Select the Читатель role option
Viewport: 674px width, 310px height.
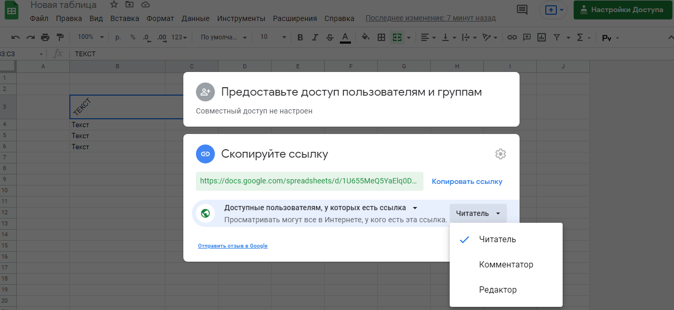(x=497, y=240)
